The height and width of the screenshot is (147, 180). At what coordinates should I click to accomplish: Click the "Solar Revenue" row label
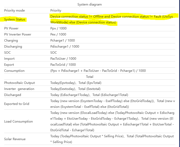tap(15, 139)
